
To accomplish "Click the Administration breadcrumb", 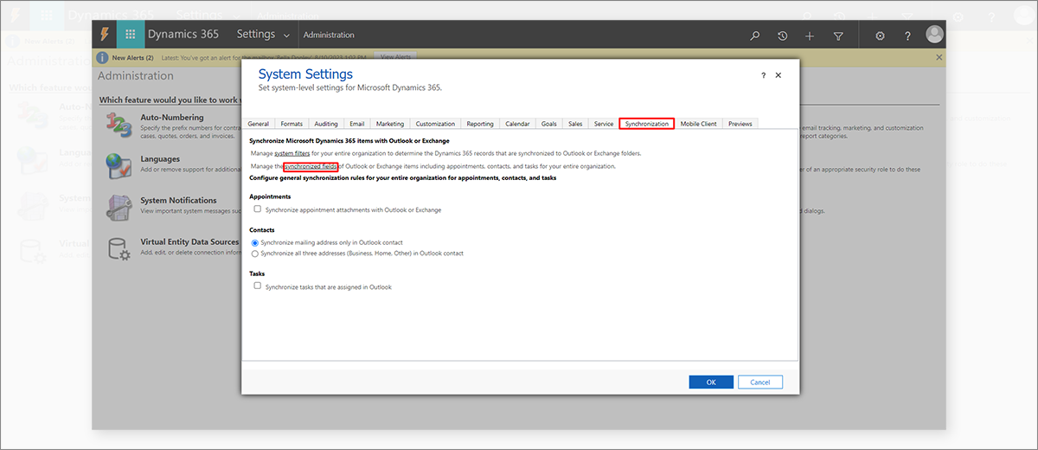I will pyautogui.click(x=329, y=35).
